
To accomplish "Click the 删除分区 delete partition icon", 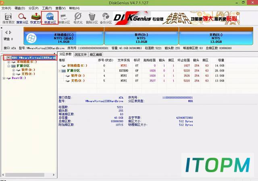I will click(92, 18).
